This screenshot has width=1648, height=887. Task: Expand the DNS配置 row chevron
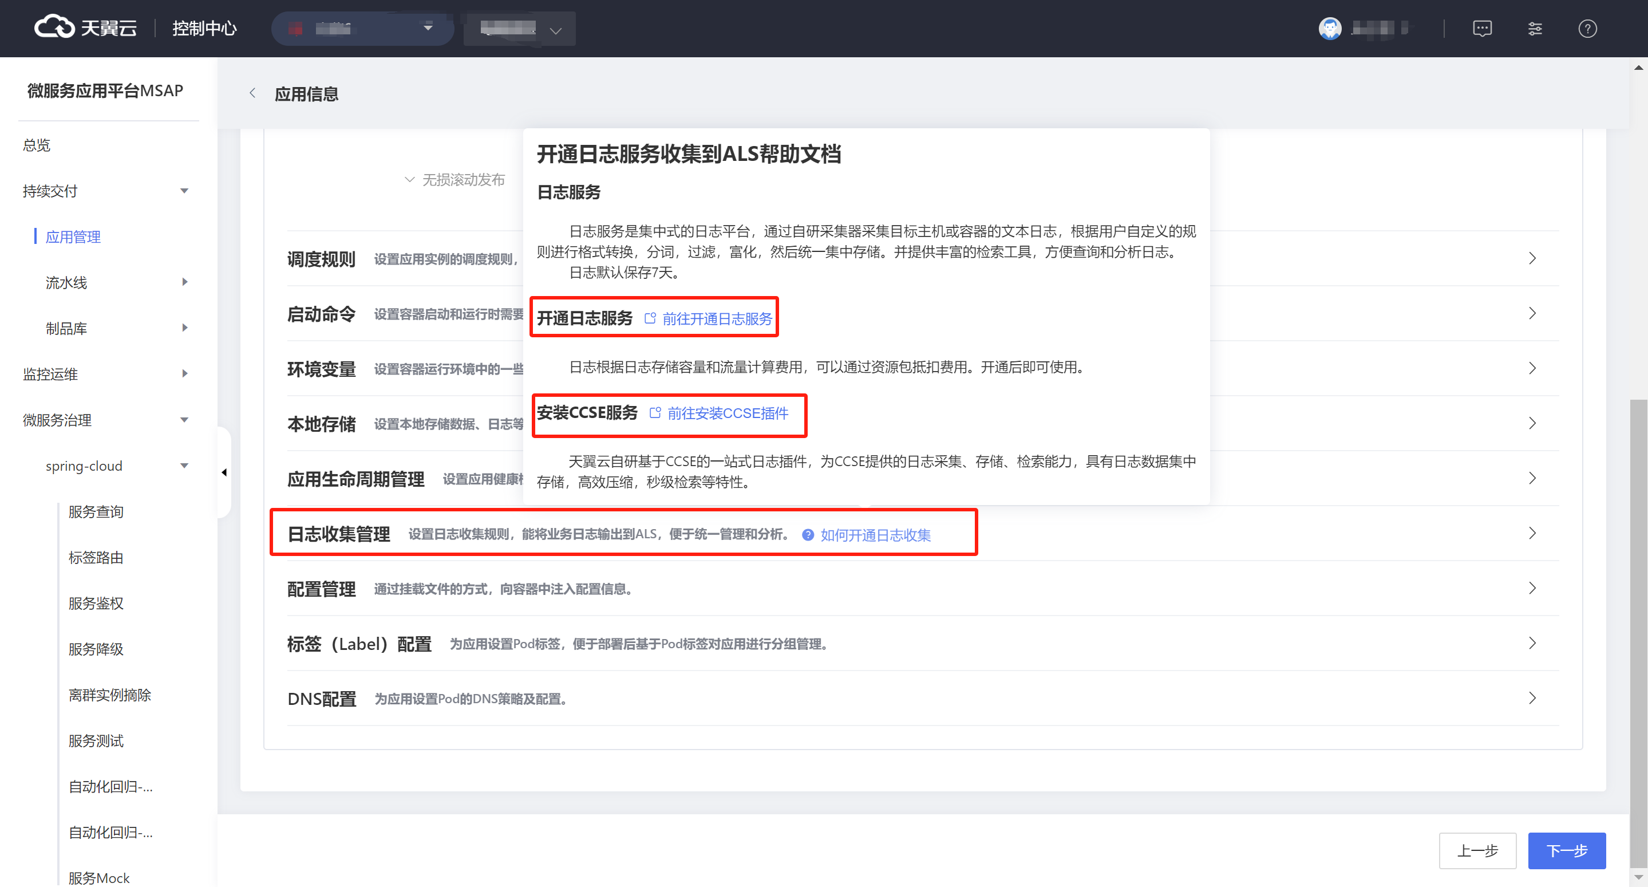click(x=1532, y=698)
